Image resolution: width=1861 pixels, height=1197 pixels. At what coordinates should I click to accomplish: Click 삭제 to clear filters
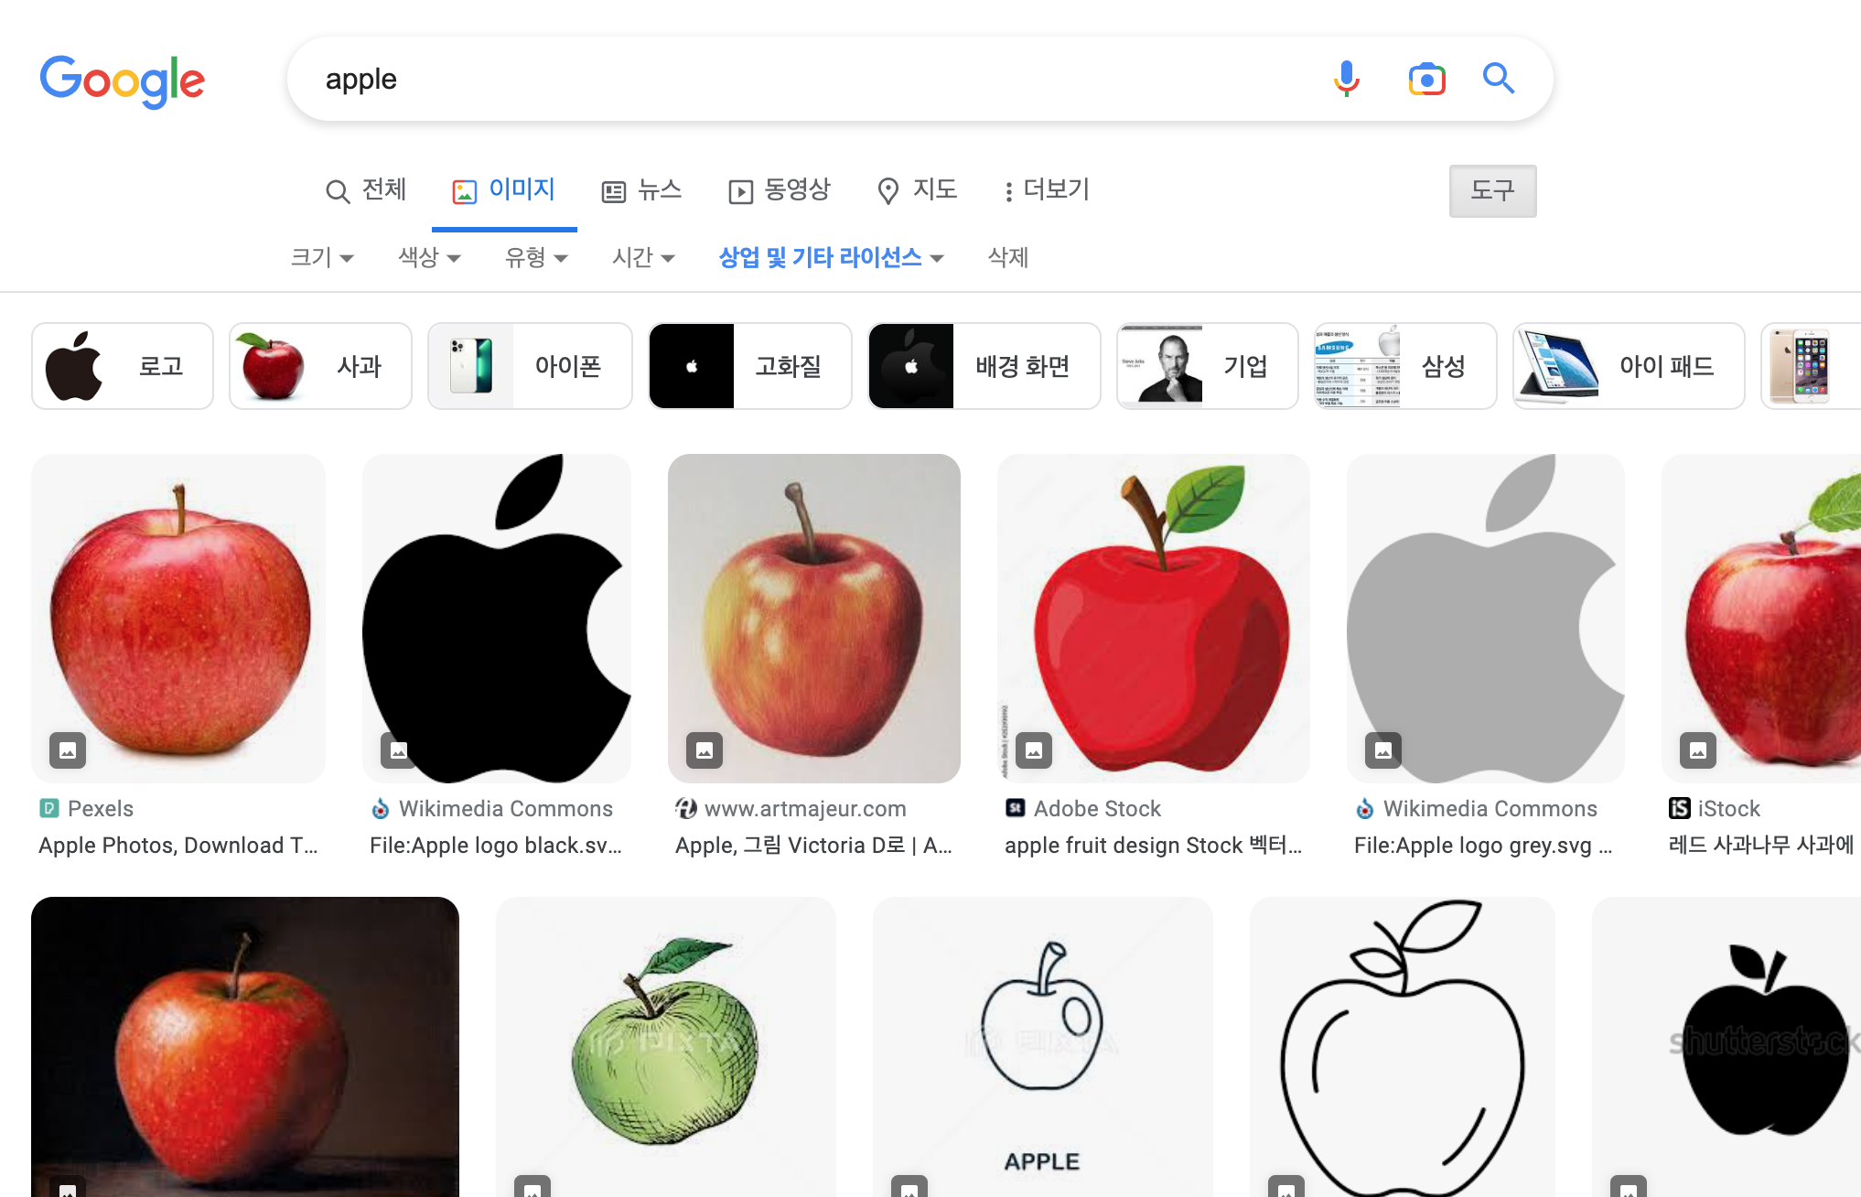1008,257
